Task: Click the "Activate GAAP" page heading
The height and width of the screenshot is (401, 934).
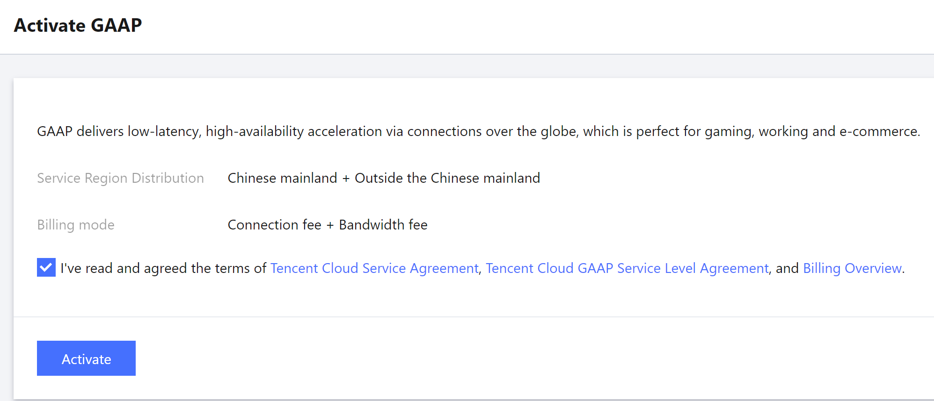Action: 78,25
